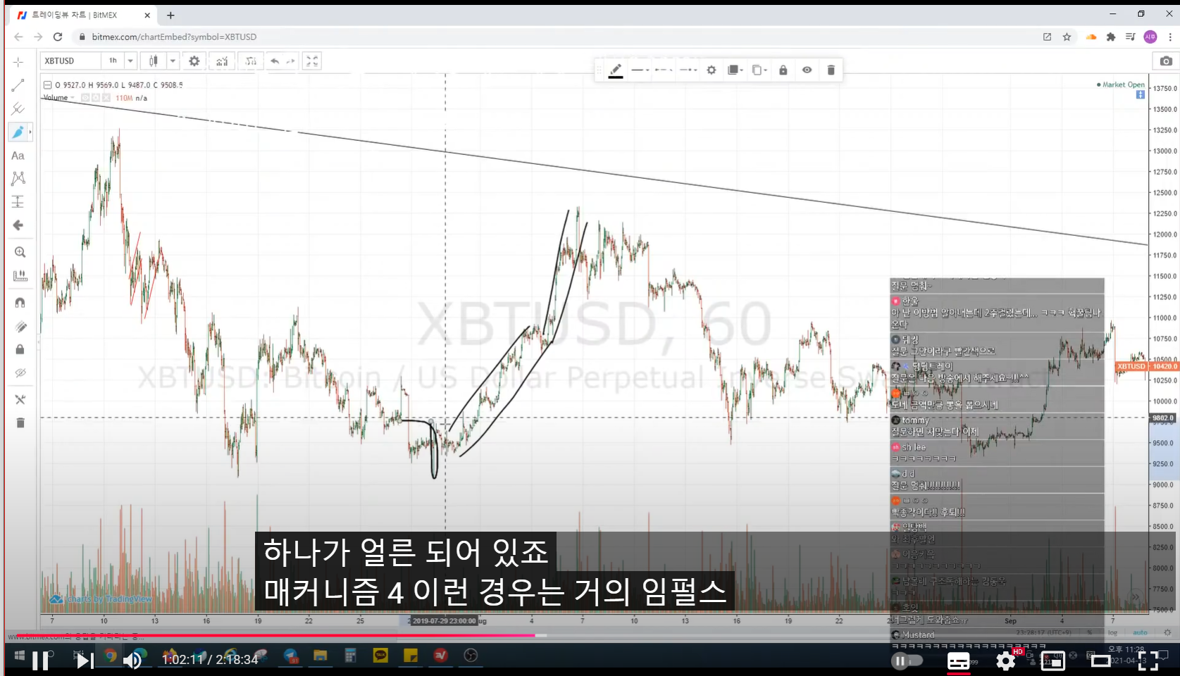Toggle chart fullscreen mode button
Image resolution: width=1180 pixels, height=676 pixels.
[312, 61]
